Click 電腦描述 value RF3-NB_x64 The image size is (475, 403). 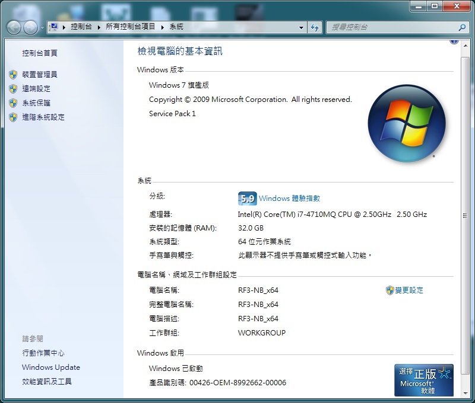point(258,319)
